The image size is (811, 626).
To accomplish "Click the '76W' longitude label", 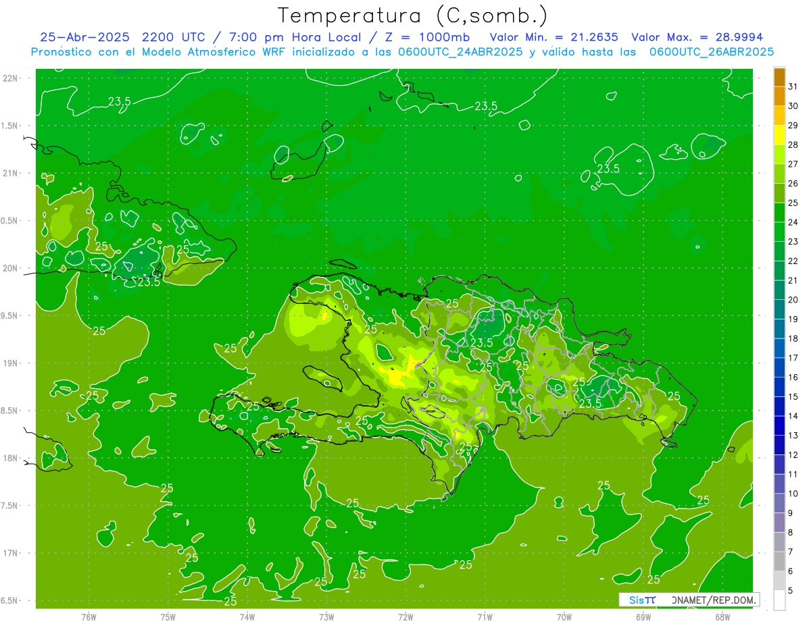I will point(89,617).
